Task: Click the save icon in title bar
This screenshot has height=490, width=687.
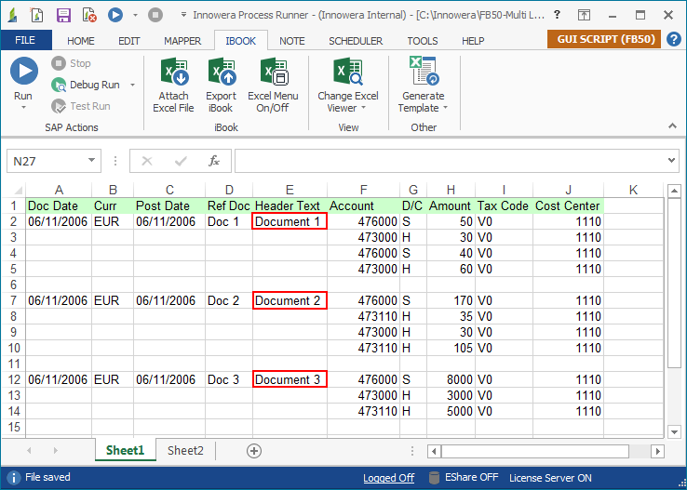Action: [x=63, y=15]
